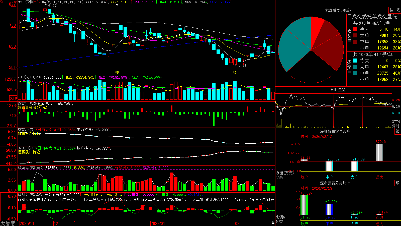This screenshot has height=226, width=401.
Task: Click the lock icon at timeline's right end
Action: click(273, 223)
